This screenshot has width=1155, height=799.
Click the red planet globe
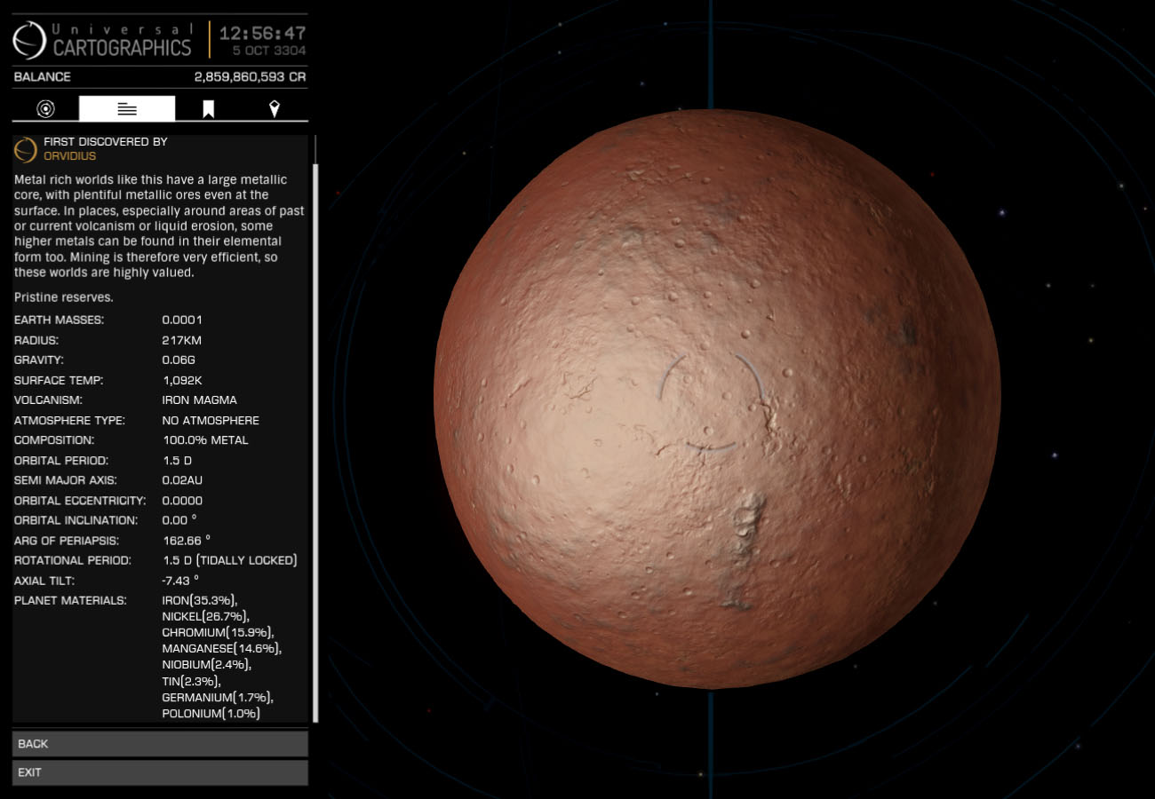tap(717, 399)
